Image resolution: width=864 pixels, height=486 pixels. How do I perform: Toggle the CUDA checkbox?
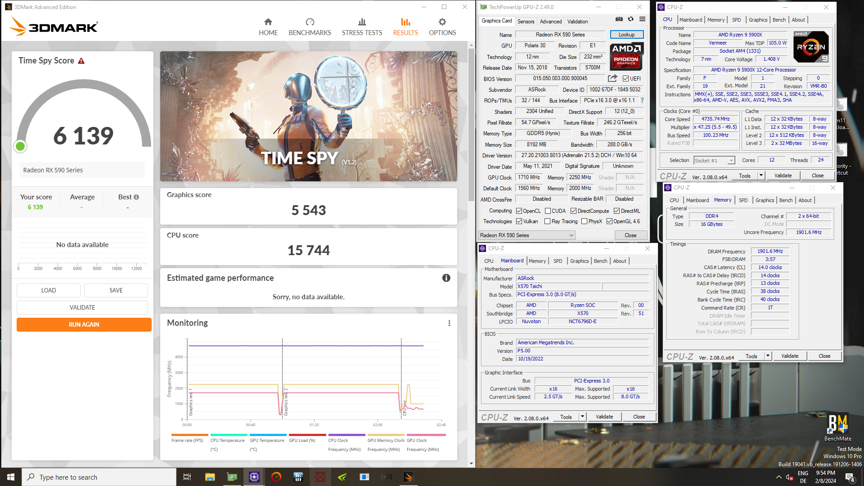[548, 211]
